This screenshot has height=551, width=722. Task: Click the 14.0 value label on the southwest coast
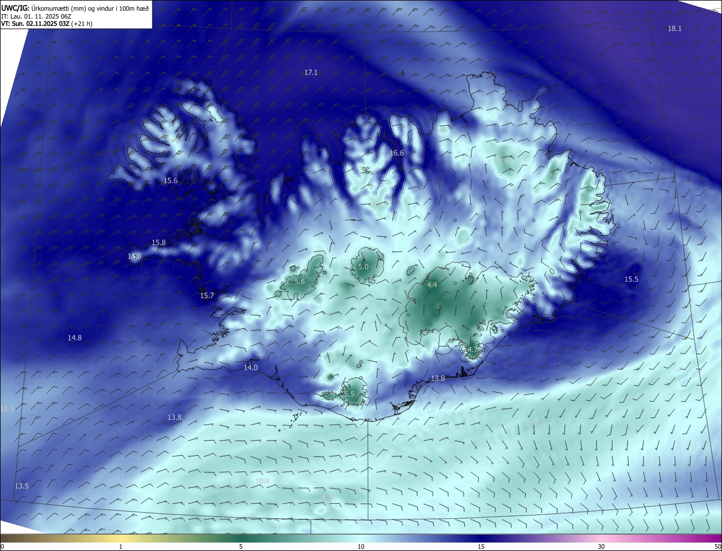[250, 367]
